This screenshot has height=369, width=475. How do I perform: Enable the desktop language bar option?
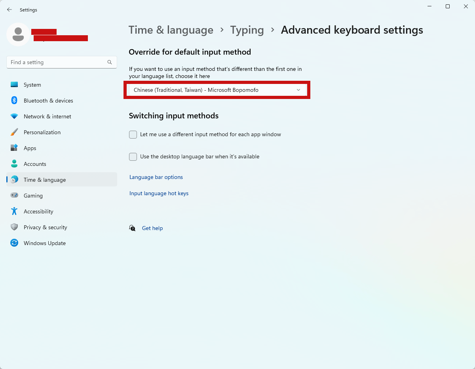(133, 157)
